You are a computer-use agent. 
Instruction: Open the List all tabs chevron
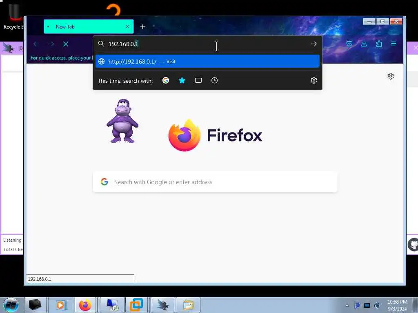click(x=338, y=26)
